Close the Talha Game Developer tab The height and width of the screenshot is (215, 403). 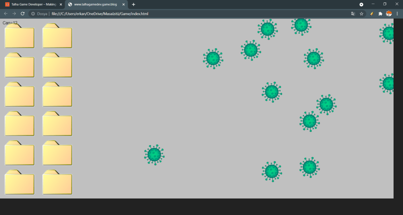[x=60, y=4]
